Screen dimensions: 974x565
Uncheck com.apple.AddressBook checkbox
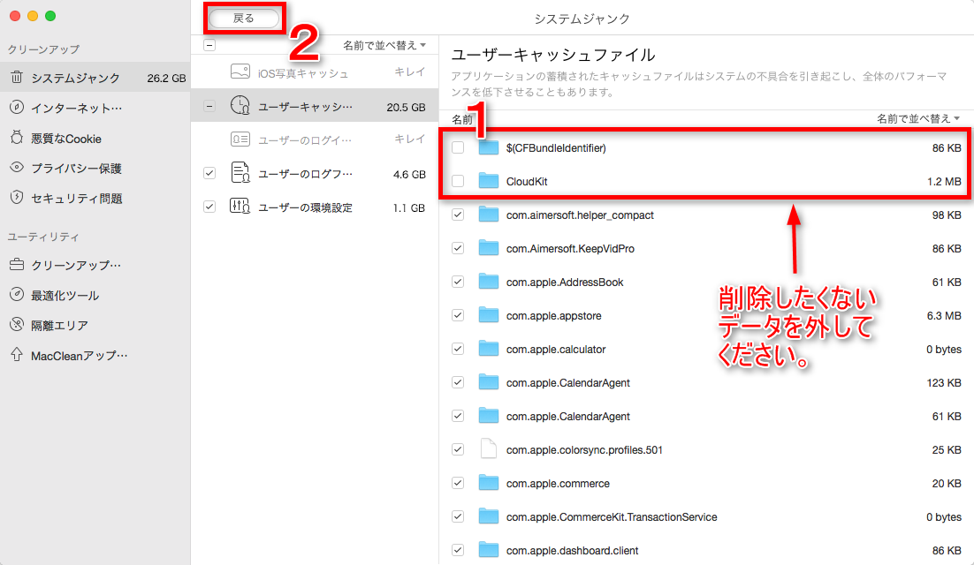click(458, 282)
